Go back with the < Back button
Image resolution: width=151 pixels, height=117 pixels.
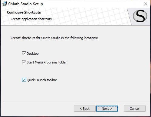(84, 109)
